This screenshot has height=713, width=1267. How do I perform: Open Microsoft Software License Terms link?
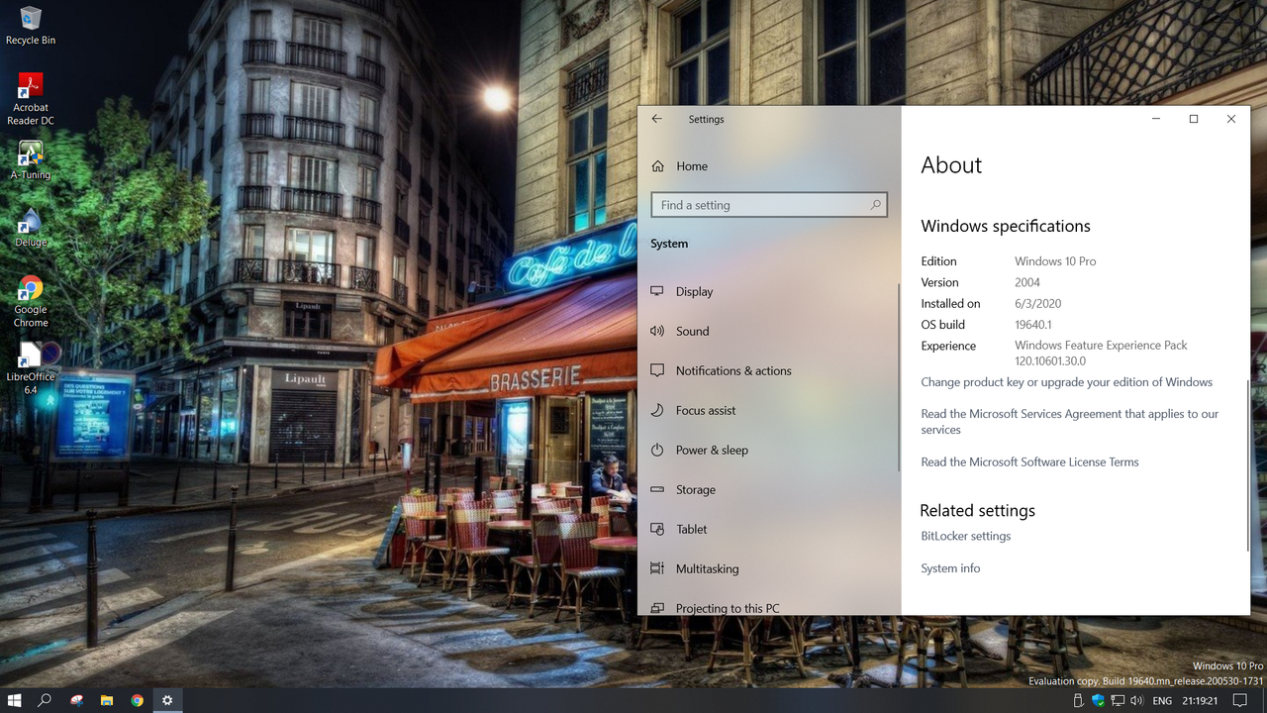click(1029, 462)
